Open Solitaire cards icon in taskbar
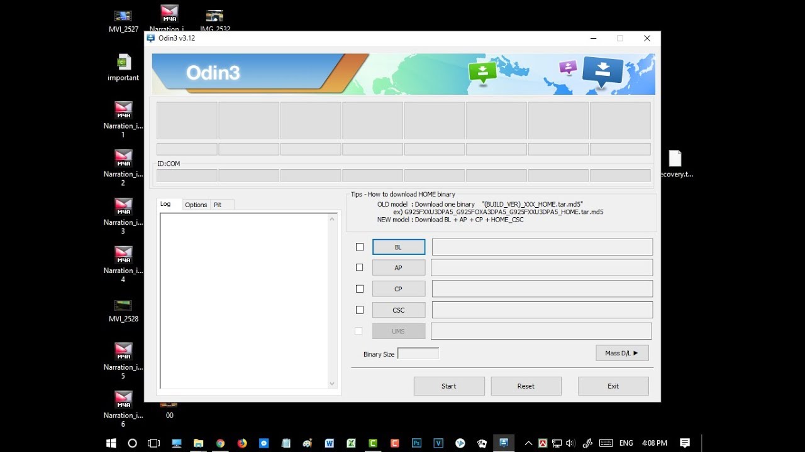This screenshot has width=805, height=452. [482, 443]
